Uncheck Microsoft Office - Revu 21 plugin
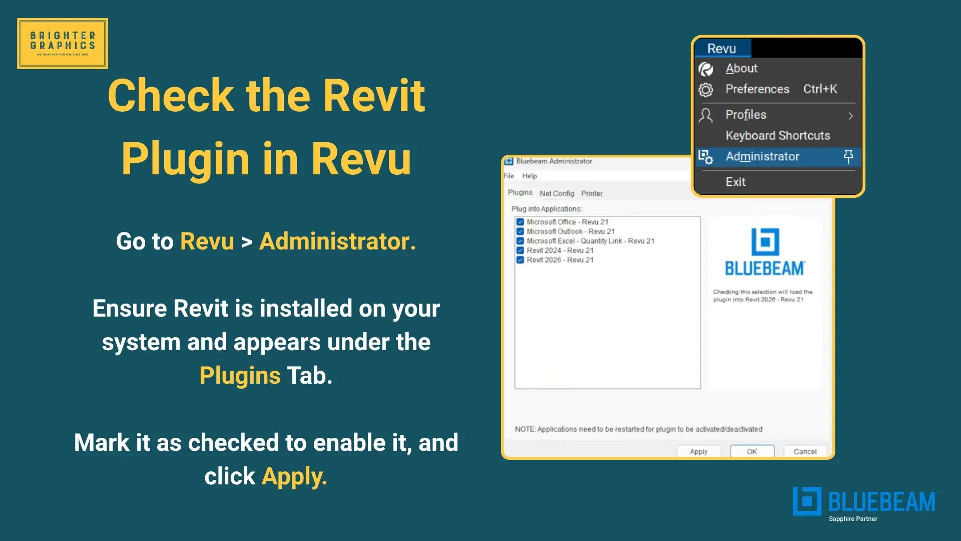This screenshot has width=961, height=541. pos(520,222)
